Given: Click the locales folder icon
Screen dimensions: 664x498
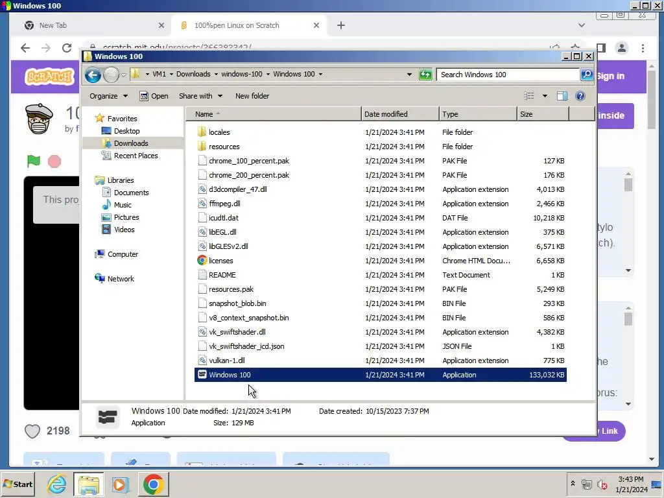Looking at the screenshot, I should [x=202, y=132].
